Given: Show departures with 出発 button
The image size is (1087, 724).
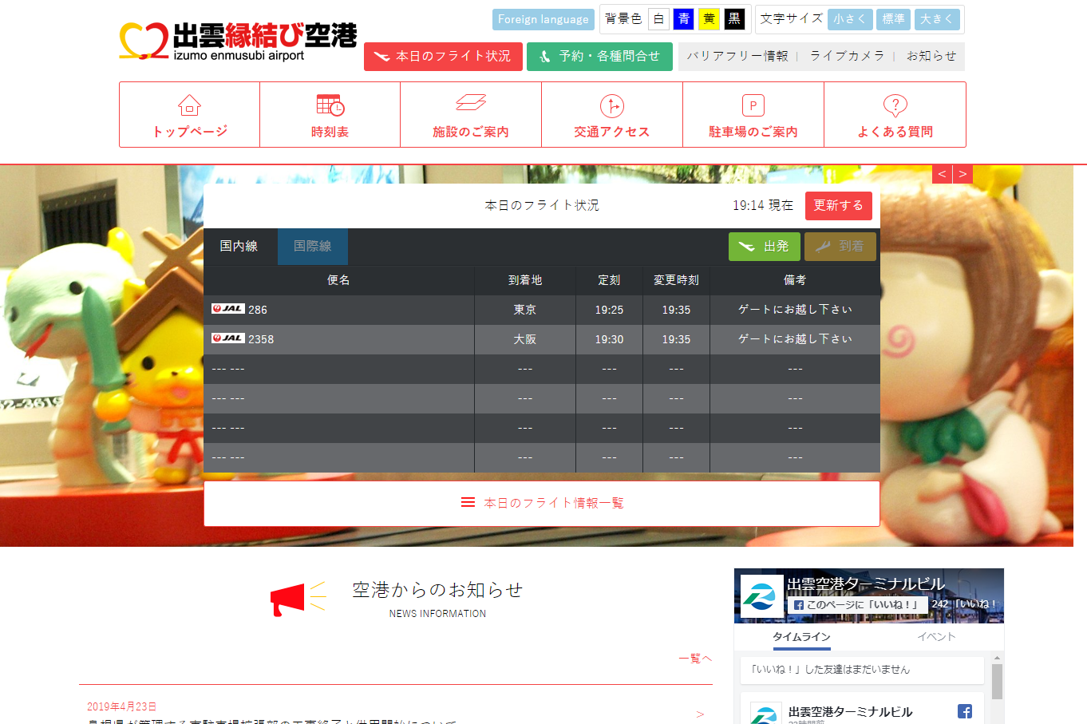Looking at the screenshot, I should 765,247.
